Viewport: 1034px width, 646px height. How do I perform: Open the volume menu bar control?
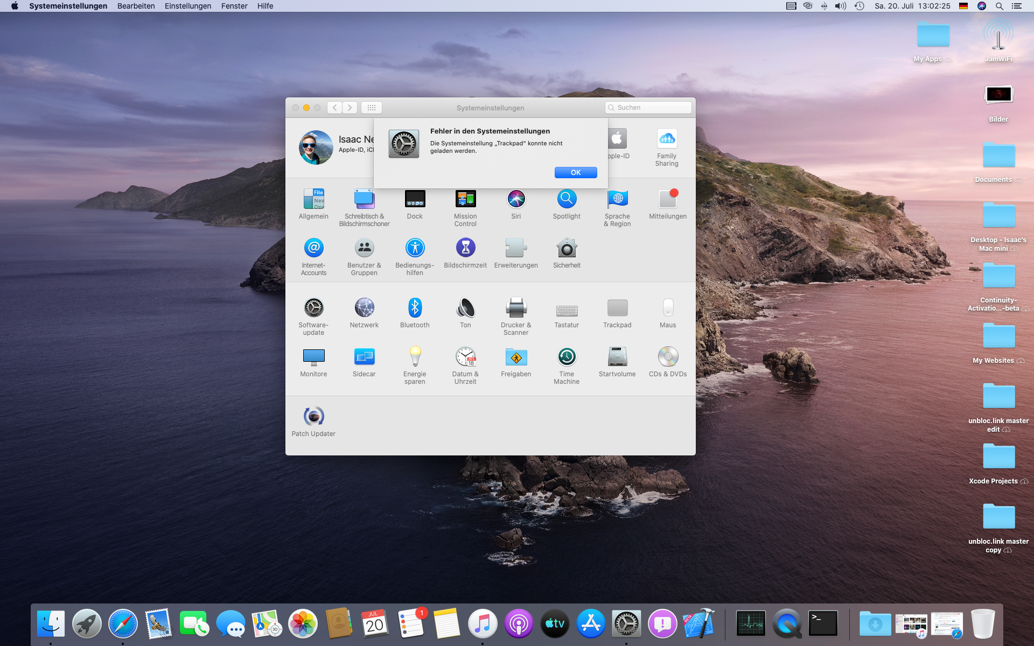pos(840,6)
